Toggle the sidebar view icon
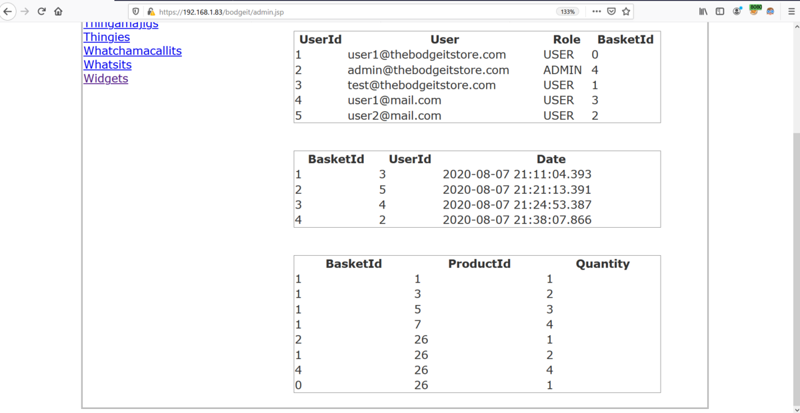 [x=720, y=11]
